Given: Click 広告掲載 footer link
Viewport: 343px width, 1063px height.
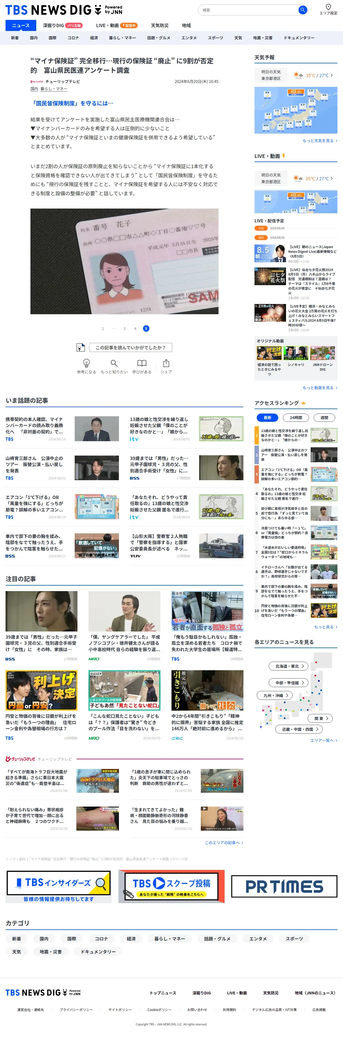Looking at the screenshot, I should point(319,1009).
